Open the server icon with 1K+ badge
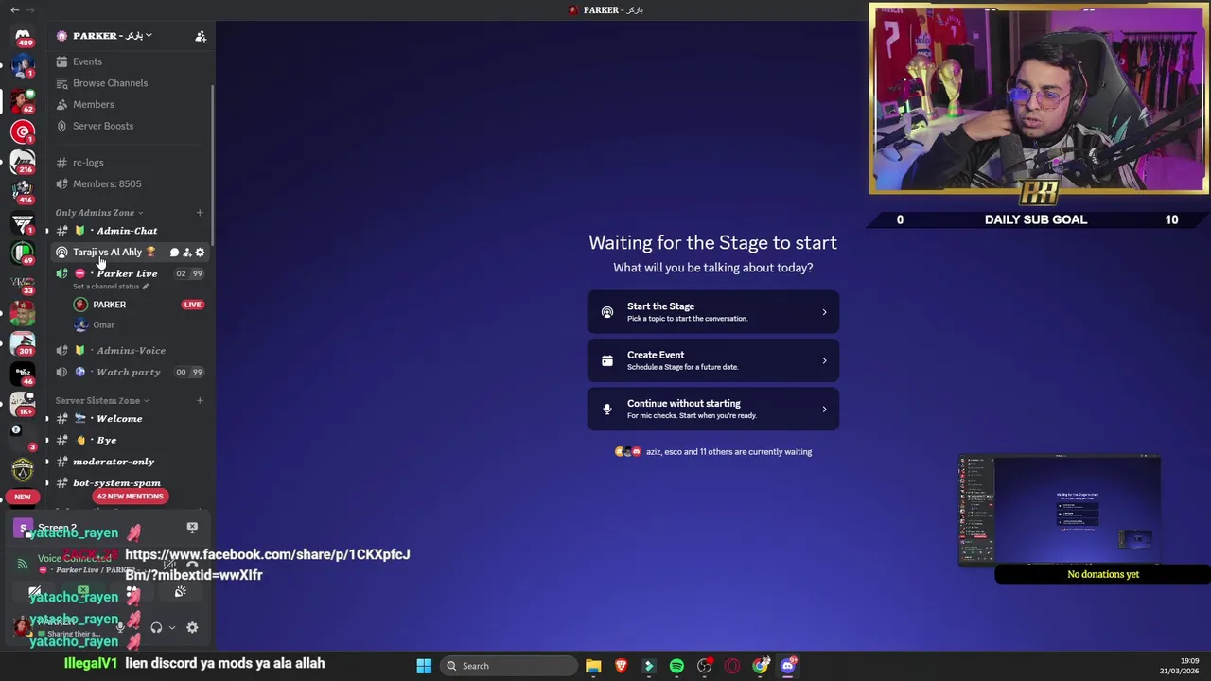The height and width of the screenshot is (681, 1211). tap(23, 405)
